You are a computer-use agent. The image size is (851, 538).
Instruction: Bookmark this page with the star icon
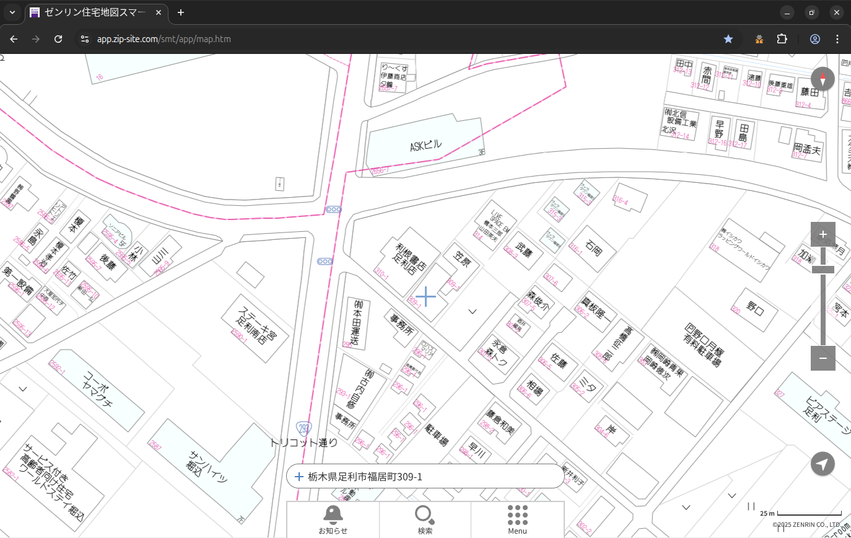[x=728, y=39]
